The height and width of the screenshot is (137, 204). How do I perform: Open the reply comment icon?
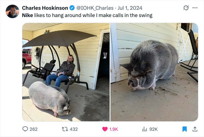(25, 129)
